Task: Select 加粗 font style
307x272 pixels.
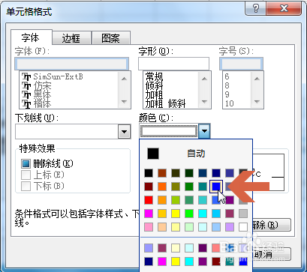Action: click(154, 94)
